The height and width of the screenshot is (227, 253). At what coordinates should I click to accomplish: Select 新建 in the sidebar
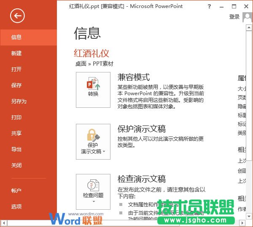(x=28, y=53)
